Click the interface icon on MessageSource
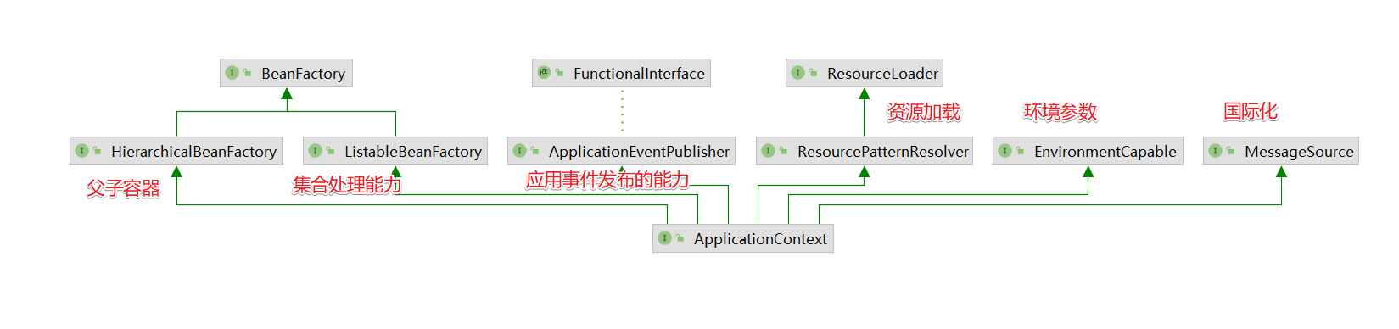 click(x=1215, y=151)
